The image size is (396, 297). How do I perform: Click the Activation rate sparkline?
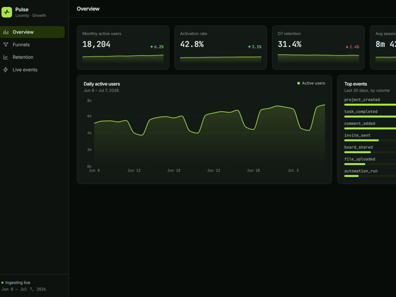click(x=221, y=59)
